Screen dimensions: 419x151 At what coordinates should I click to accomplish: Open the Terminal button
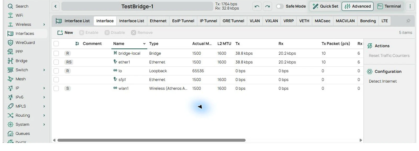(389, 6)
